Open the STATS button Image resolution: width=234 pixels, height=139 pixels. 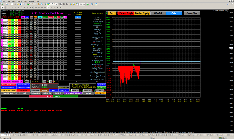click(x=158, y=13)
